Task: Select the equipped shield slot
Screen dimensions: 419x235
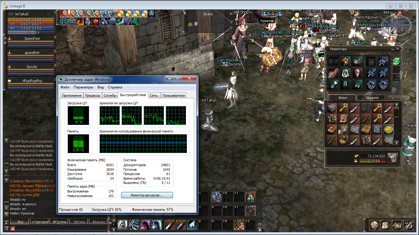Action: click(x=357, y=73)
